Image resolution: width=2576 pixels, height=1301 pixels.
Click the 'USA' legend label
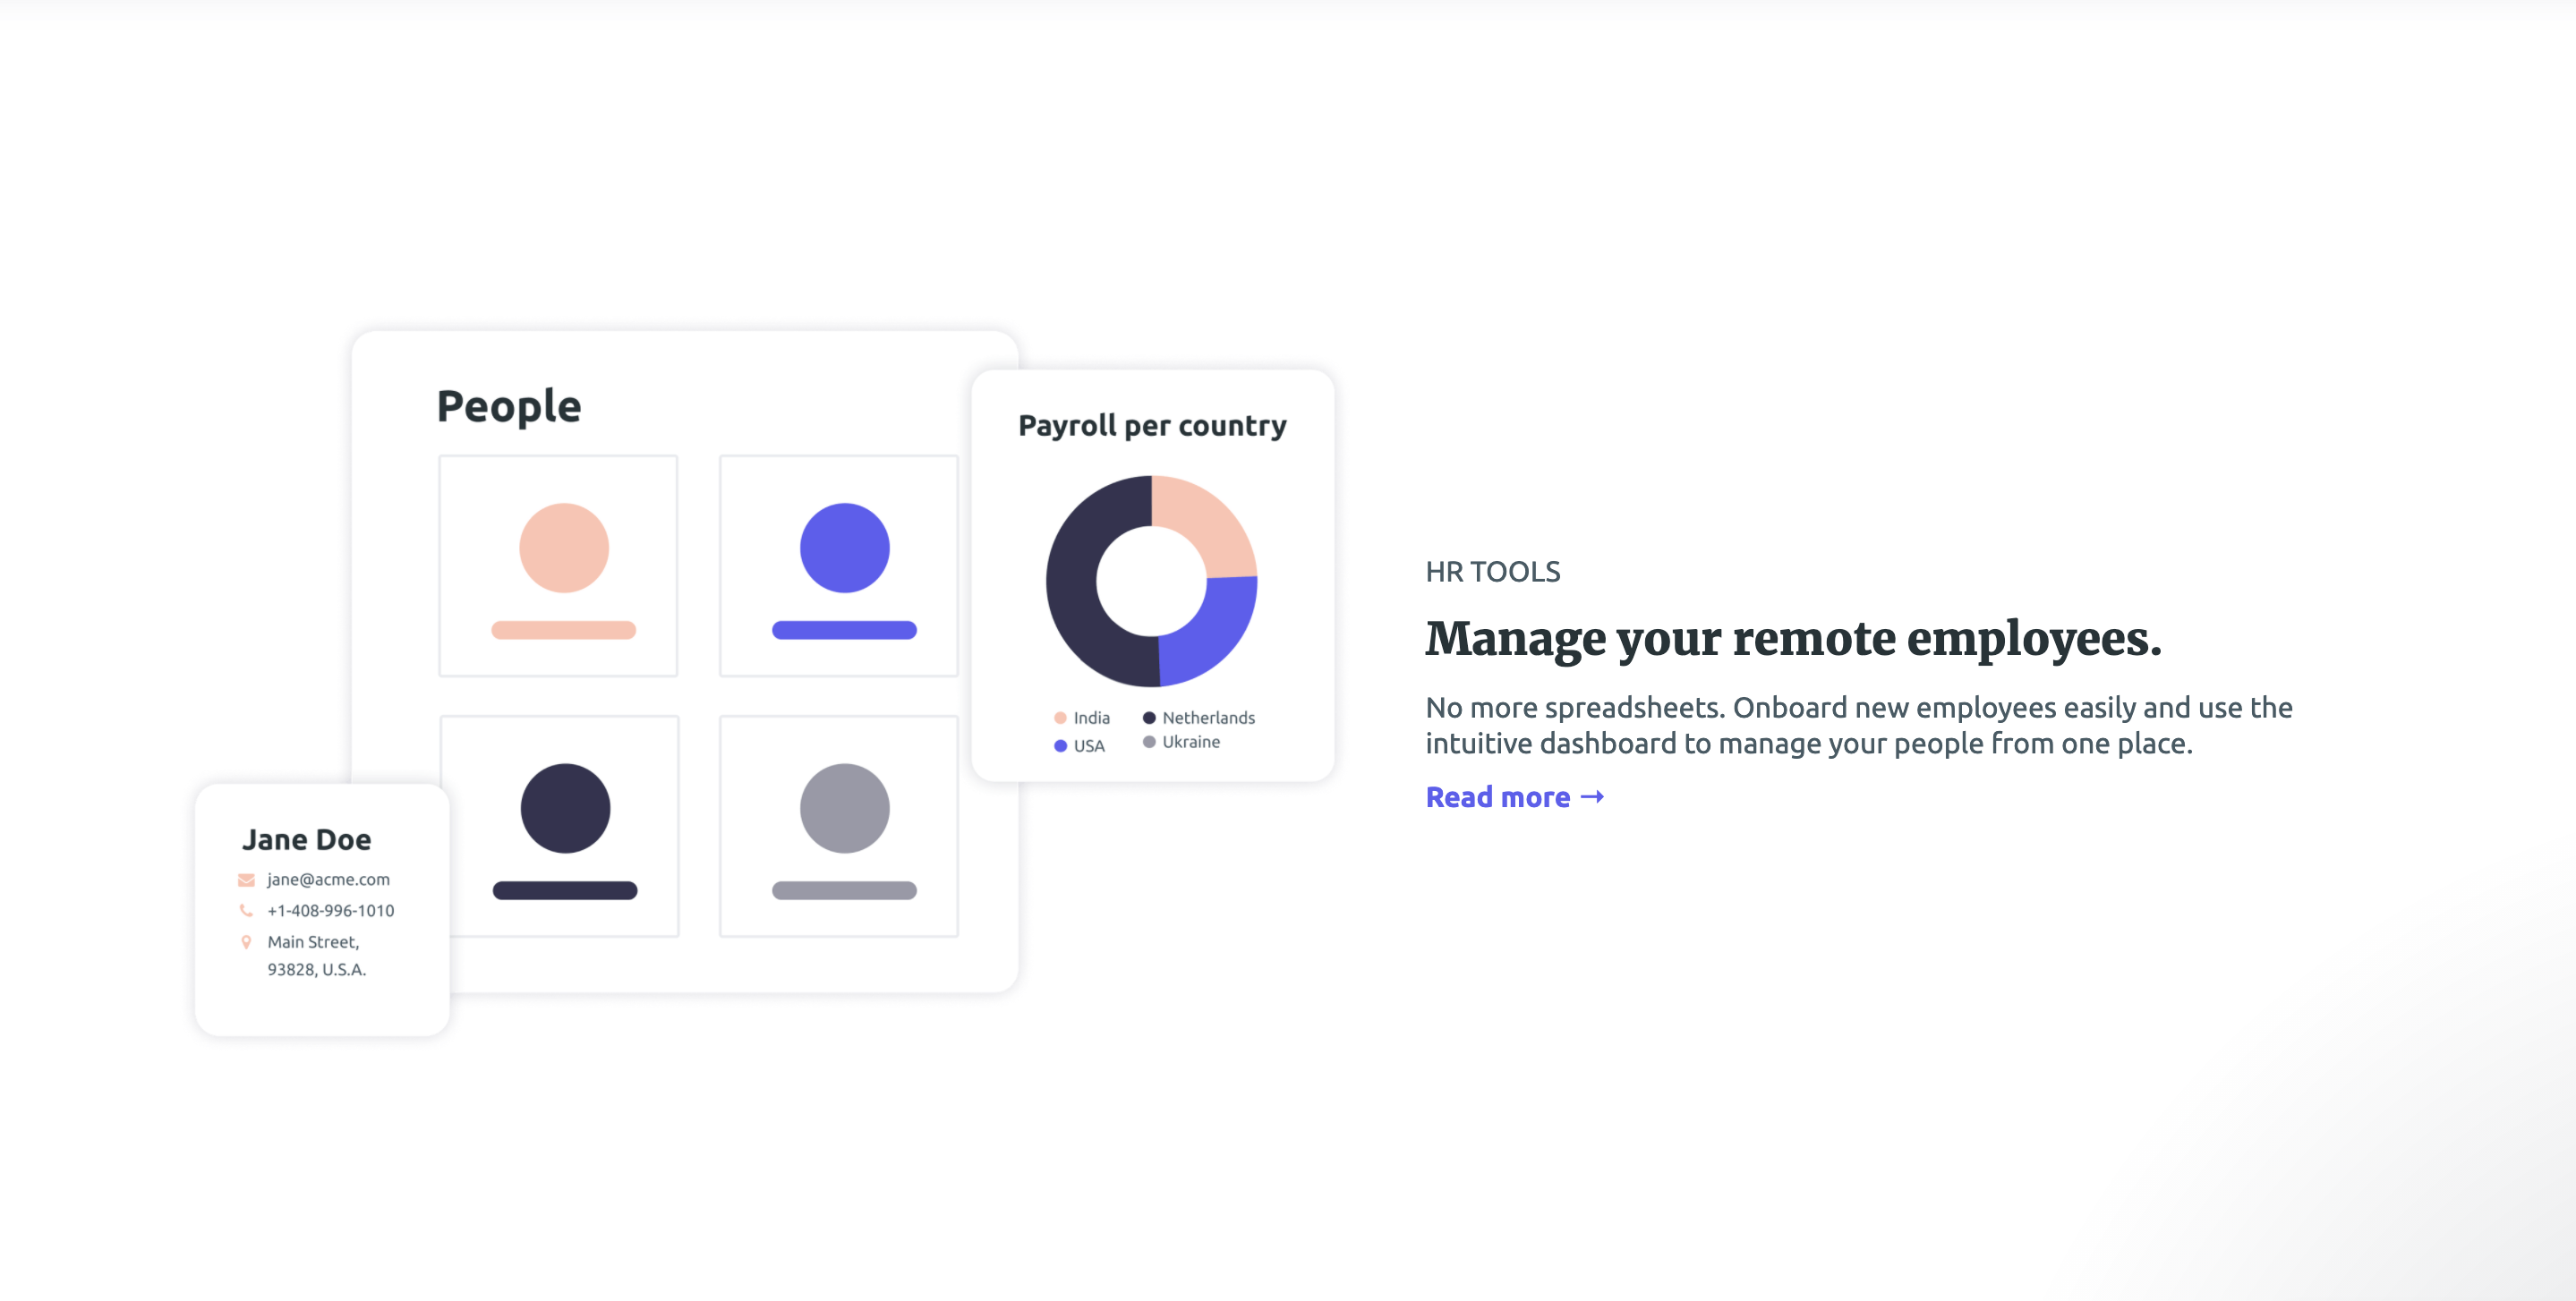click(x=1089, y=746)
